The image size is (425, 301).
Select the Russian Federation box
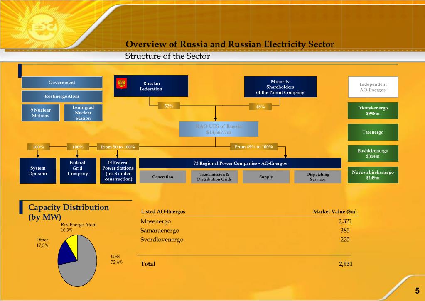point(151,86)
